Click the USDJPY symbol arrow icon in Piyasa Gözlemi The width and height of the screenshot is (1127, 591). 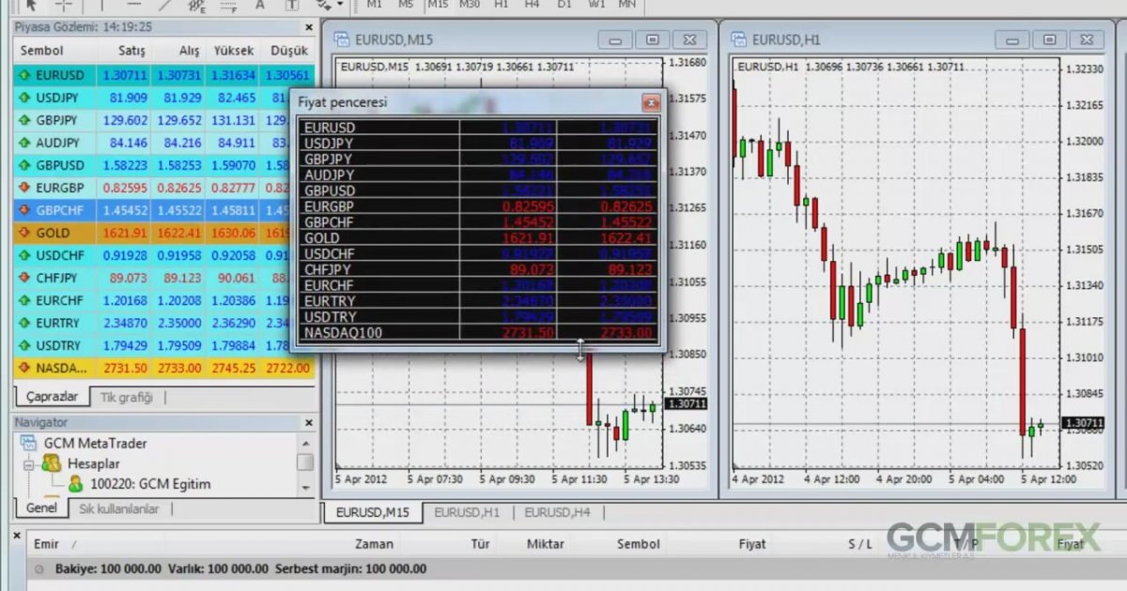coord(25,98)
